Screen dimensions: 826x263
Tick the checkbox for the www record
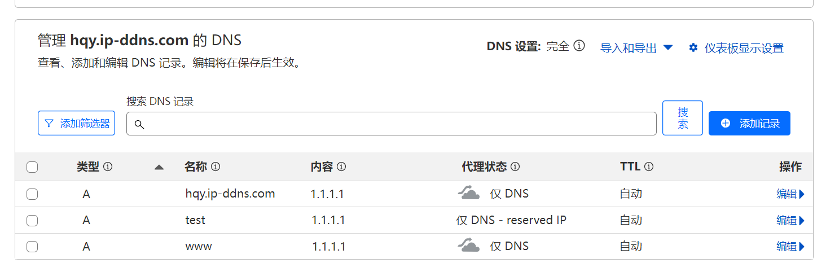click(x=32, y=247)
